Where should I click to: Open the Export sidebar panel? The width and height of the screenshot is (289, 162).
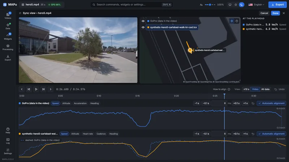8,58
